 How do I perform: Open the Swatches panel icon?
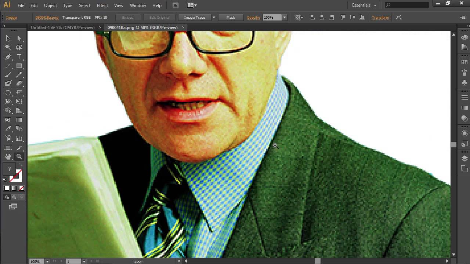coord(464,62)
